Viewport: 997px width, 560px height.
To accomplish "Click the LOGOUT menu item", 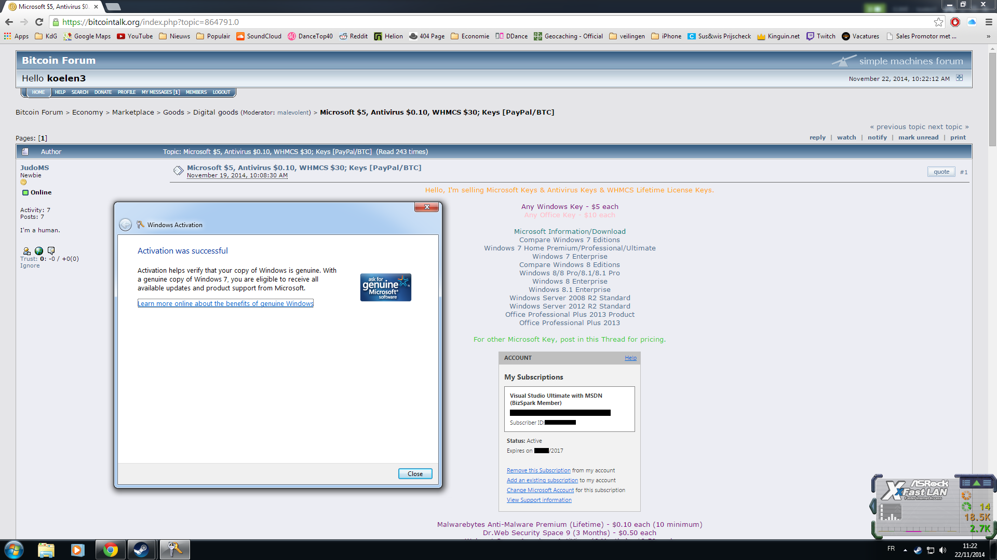I will [221, 92].
